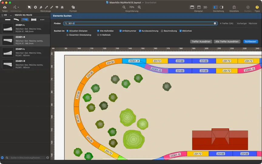Enable the Beschreibung checkbox
This screenshot has height=164, width=262.
coord(162,31)
